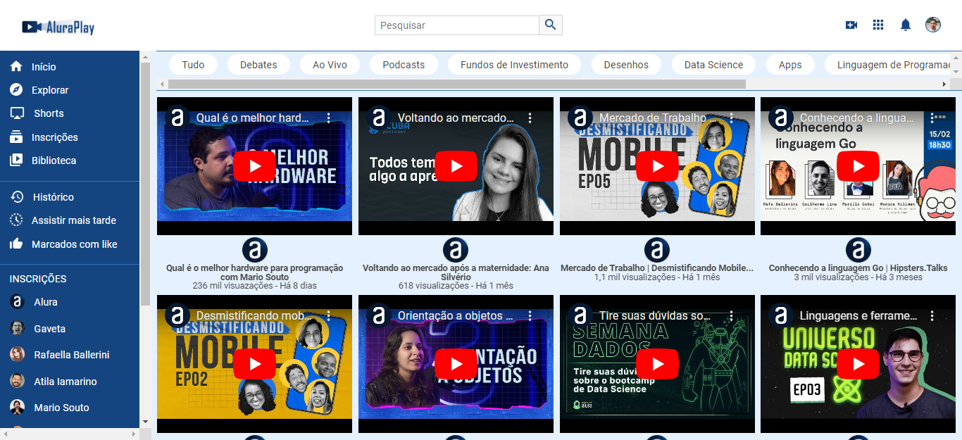Click the category bar horizontal scrollbar

456,84
